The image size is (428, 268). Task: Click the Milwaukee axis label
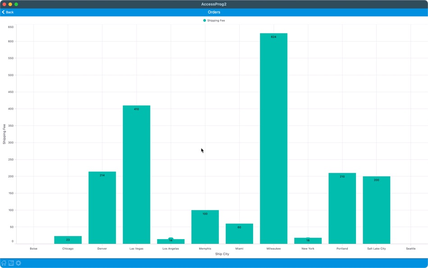(x=273, y=249)
